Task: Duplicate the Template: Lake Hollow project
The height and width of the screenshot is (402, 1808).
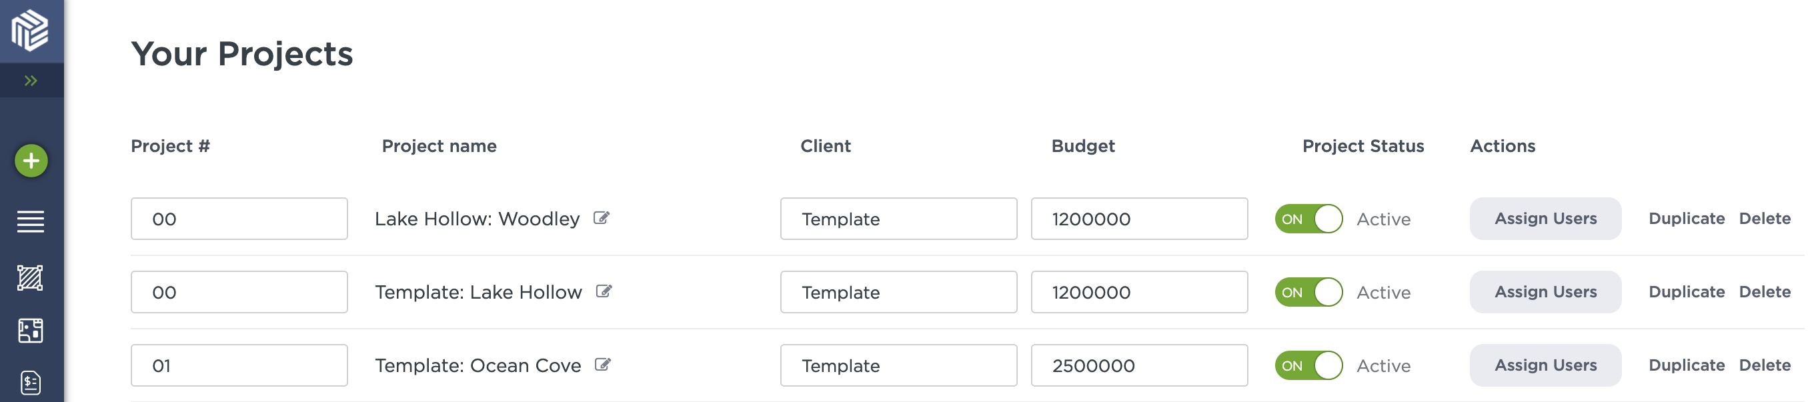Action: pyautogui.click(x=1686, y=292)
